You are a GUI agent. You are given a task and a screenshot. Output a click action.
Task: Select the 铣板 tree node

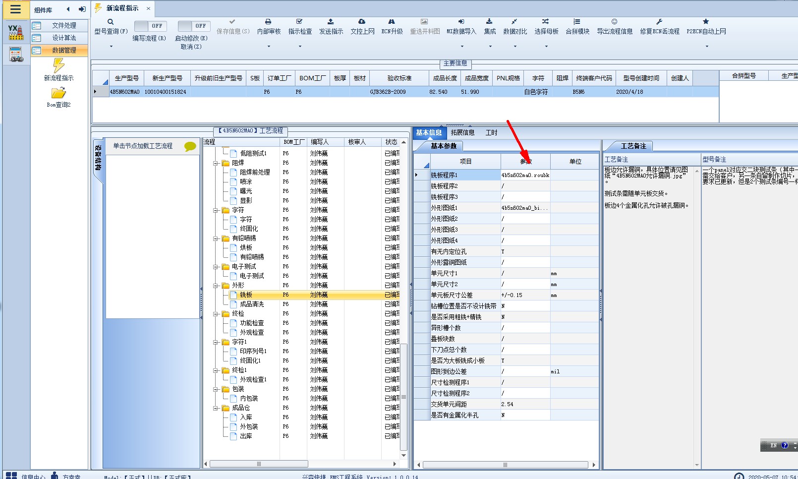pos(246,295)
